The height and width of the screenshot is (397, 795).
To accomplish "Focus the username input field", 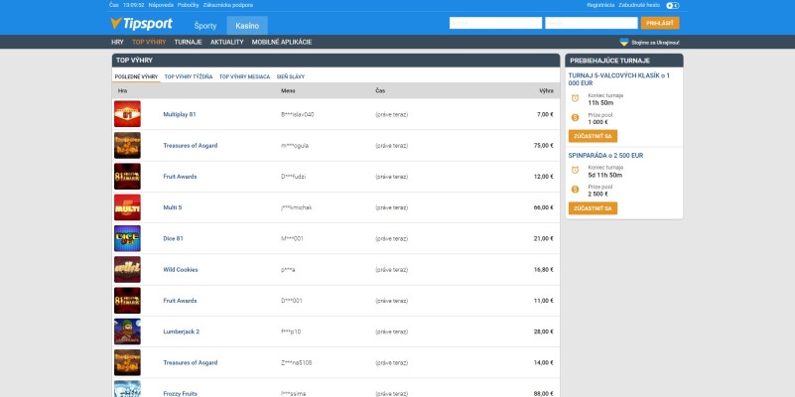I will coord(495,23).
